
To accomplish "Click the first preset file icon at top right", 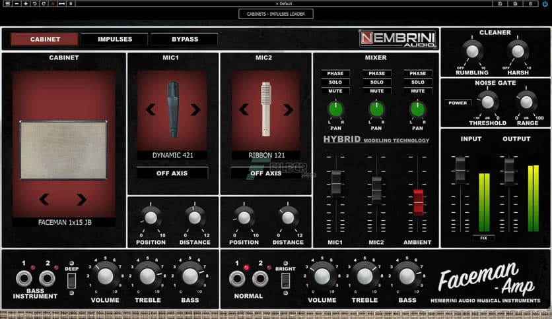I will click(x=500, y=3).
